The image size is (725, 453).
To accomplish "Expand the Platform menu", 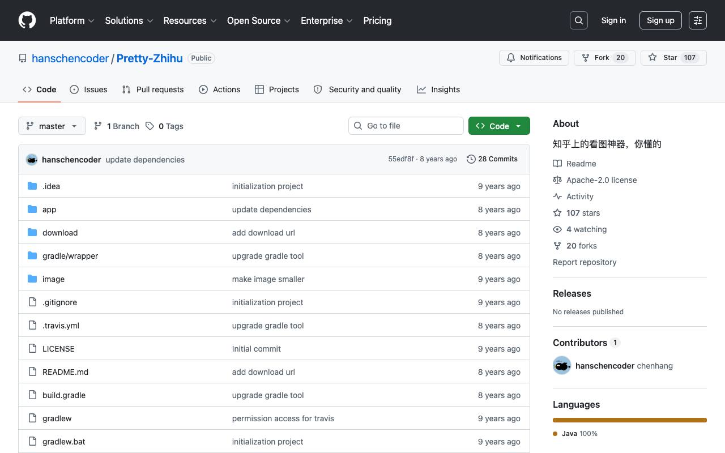I will coord(72,20).
